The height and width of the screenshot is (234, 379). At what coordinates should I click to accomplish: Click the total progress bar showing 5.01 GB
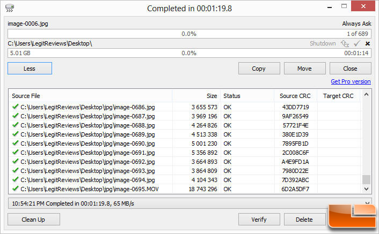[189, 53]
